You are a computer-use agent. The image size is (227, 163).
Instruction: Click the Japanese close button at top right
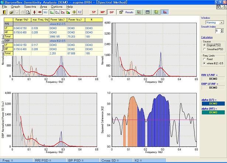221,7
